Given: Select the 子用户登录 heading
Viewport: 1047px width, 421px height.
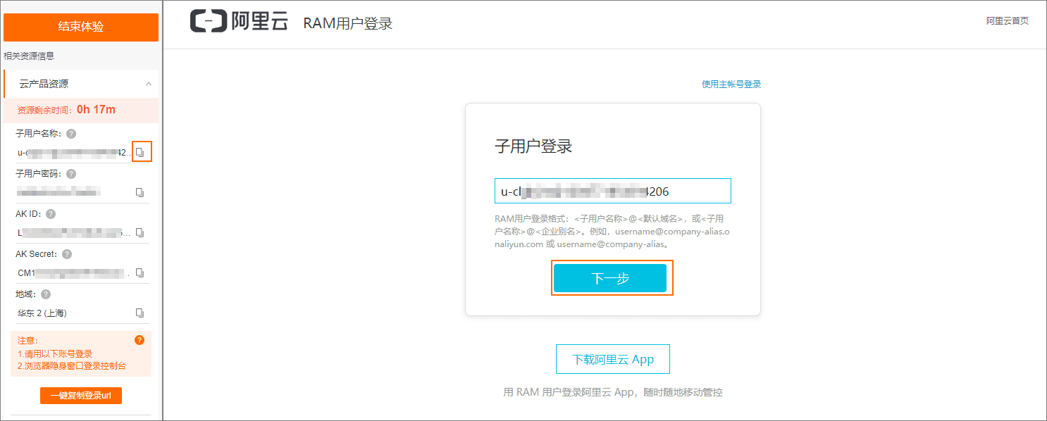Looking at the screenshot, I should 533,146.
